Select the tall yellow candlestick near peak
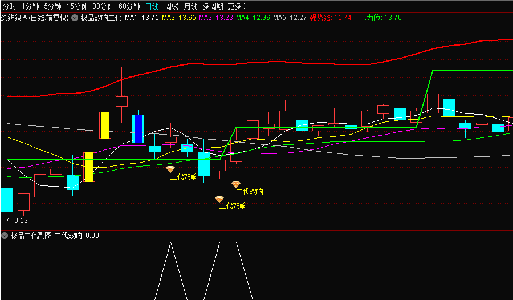The height and width of the screenshot is (300, 513). point(105,125)
